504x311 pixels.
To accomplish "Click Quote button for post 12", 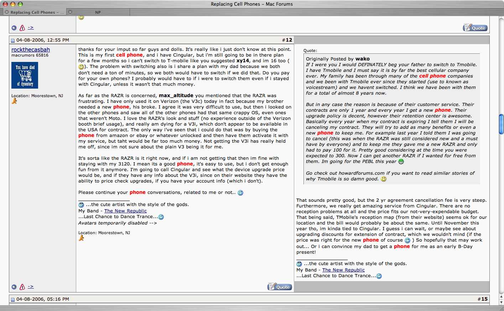I will pos(280,287).
